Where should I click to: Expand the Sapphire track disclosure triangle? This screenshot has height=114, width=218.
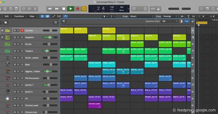click(2, 37)
